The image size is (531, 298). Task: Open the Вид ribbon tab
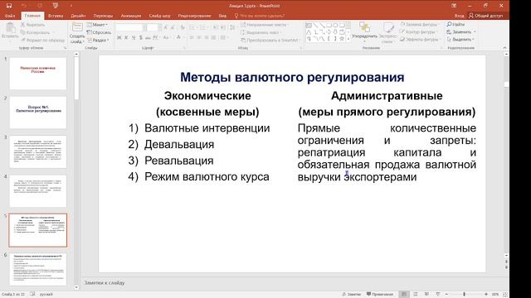222,16
